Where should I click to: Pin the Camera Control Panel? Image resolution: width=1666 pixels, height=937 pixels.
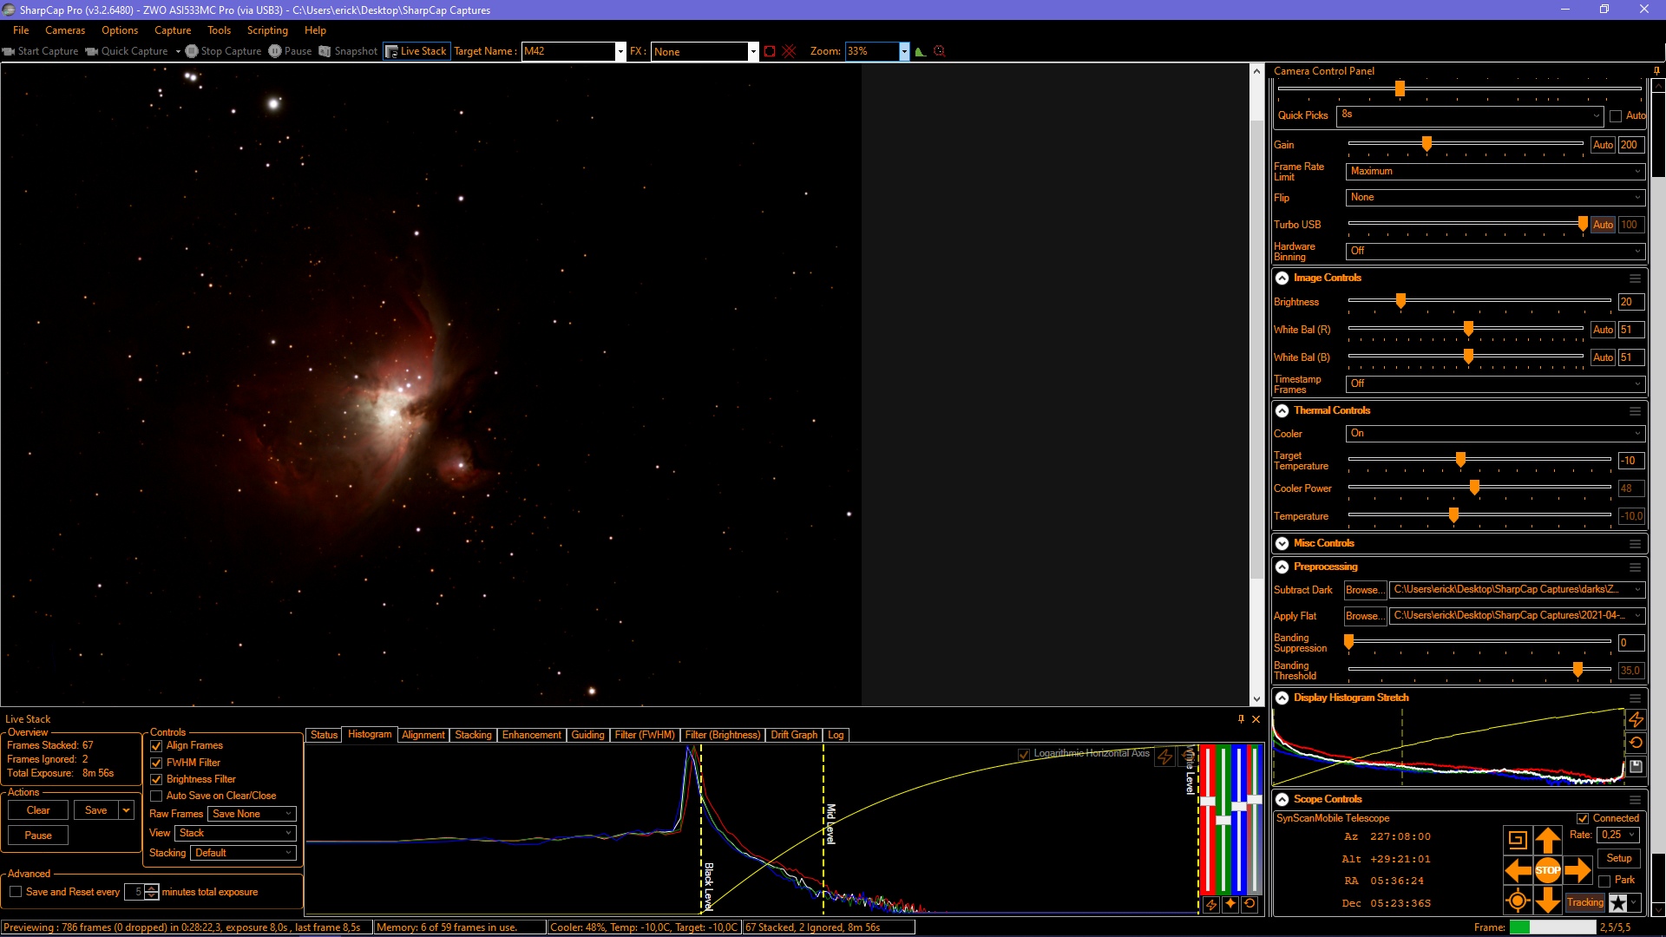pos(1656,71)
